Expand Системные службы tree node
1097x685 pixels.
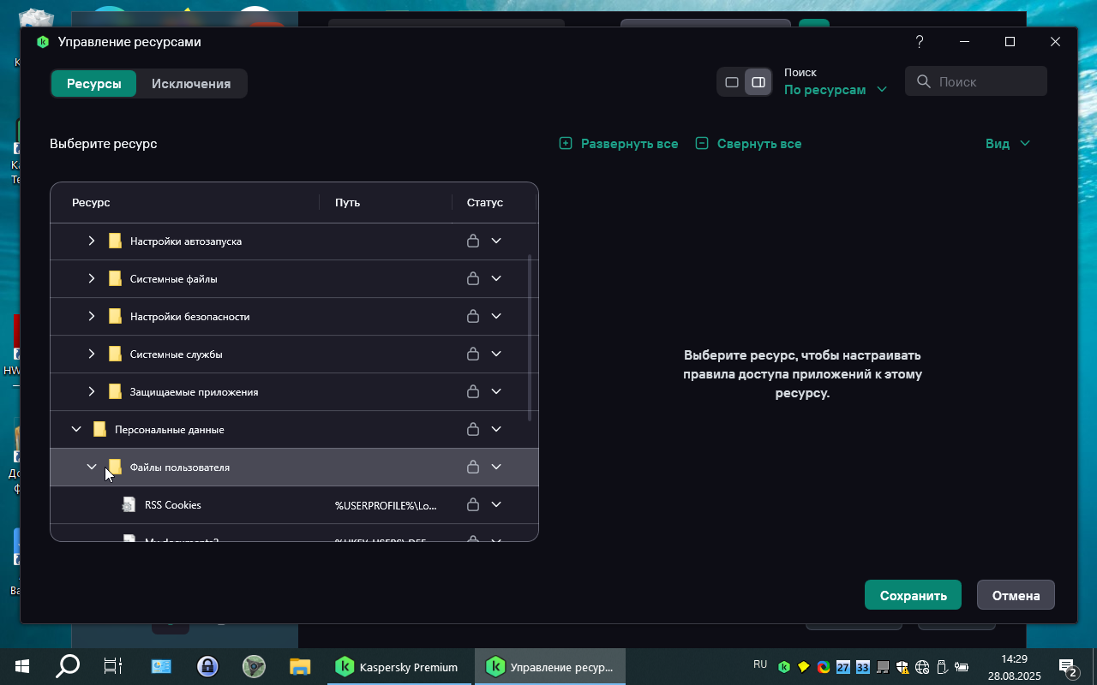[92, 354]
